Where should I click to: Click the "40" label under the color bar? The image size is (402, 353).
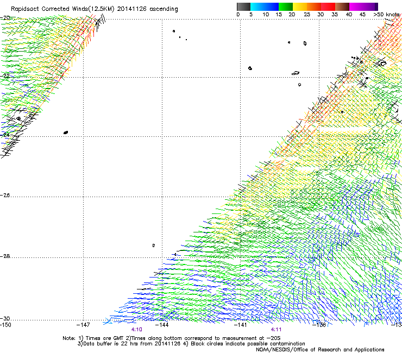[349, 14]
